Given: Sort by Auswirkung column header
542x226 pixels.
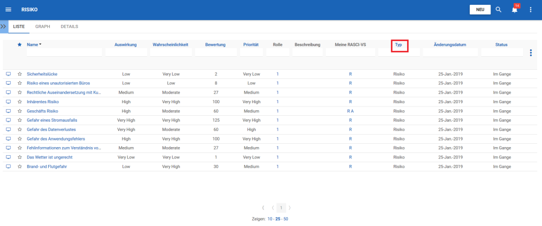Looking at the screenshot, I should pos(126,44).
